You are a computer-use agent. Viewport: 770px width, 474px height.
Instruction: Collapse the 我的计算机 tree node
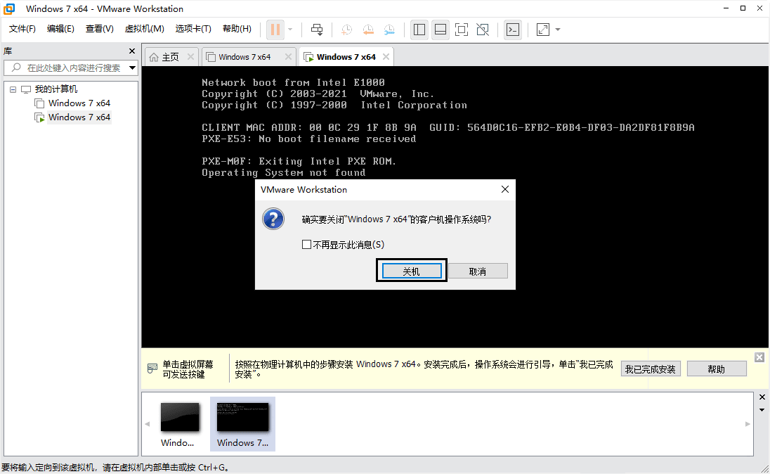[x=13, y=89]
